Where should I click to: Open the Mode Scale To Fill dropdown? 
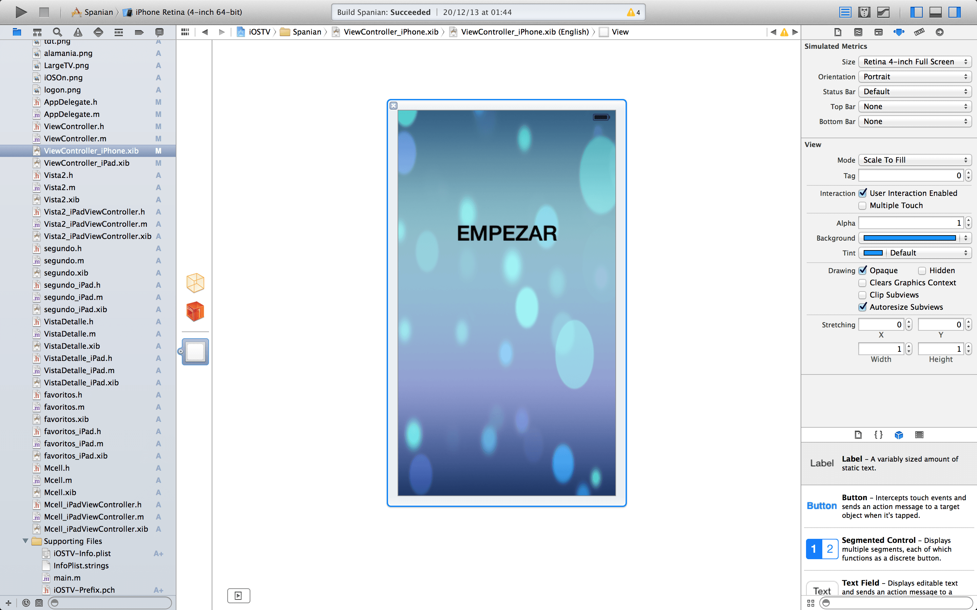pos(915,160)
